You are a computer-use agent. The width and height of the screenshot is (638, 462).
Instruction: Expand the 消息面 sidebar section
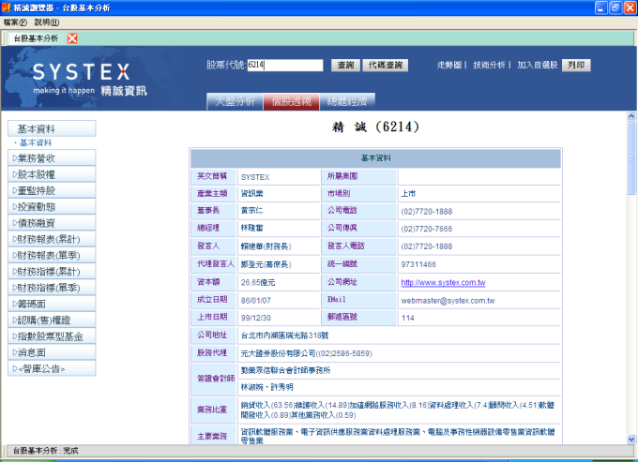pos(52,352)
